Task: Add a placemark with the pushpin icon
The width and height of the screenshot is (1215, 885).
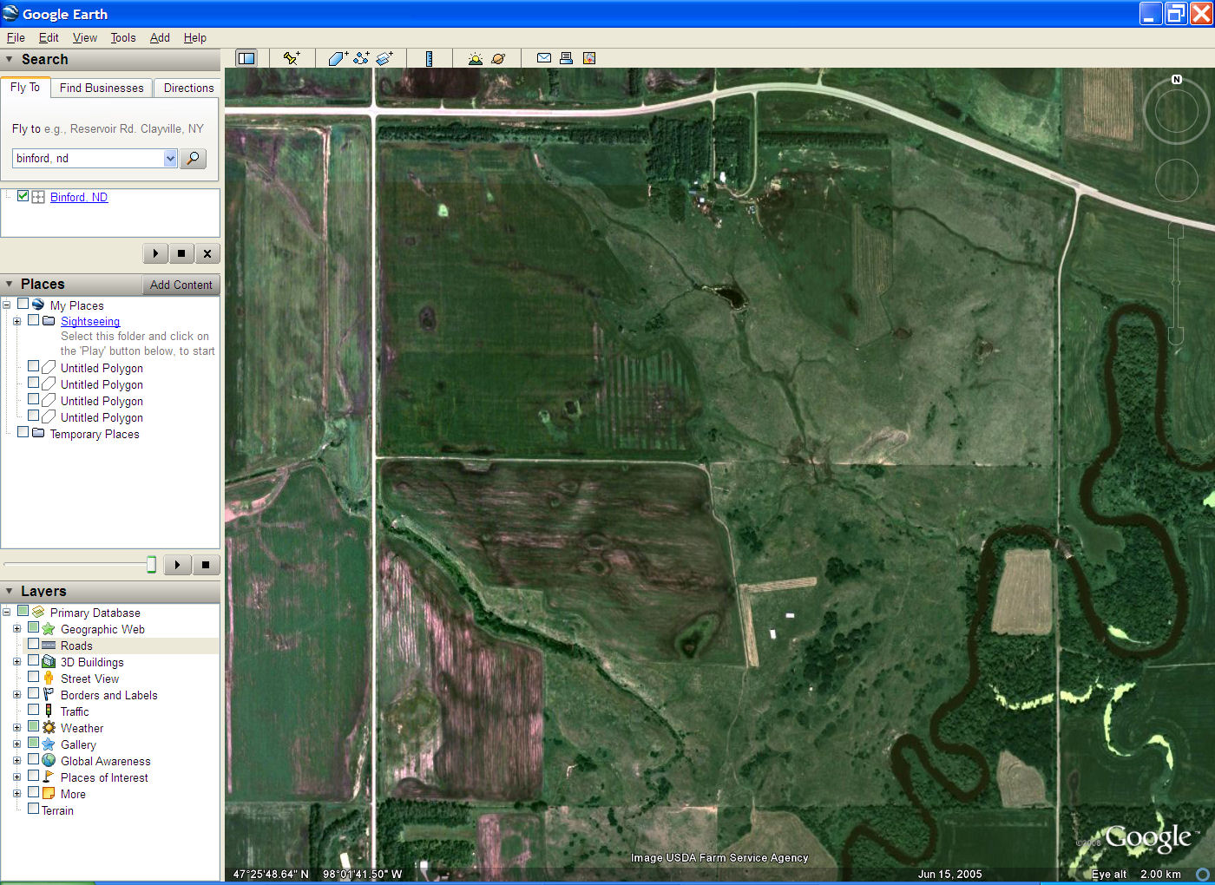Action: (292, 58)
